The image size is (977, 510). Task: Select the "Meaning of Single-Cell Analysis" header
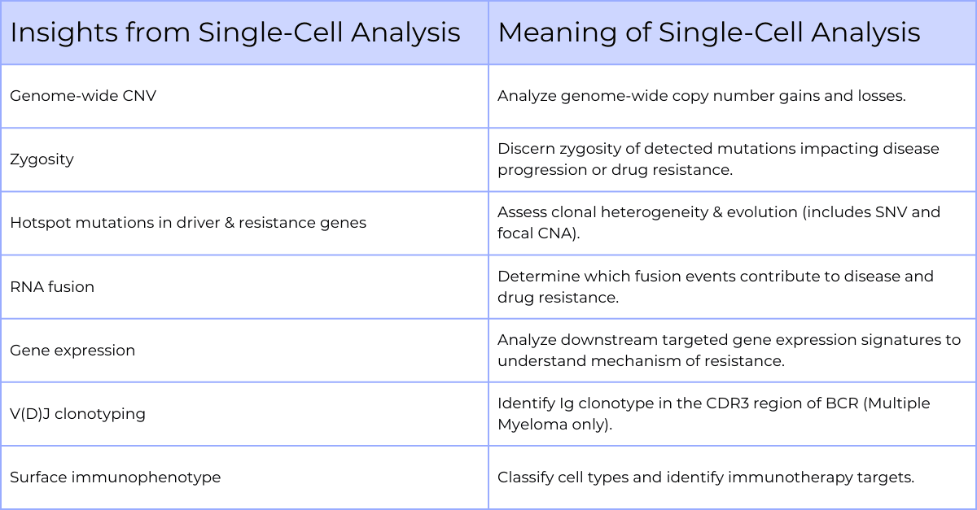(x=708, y=33)
